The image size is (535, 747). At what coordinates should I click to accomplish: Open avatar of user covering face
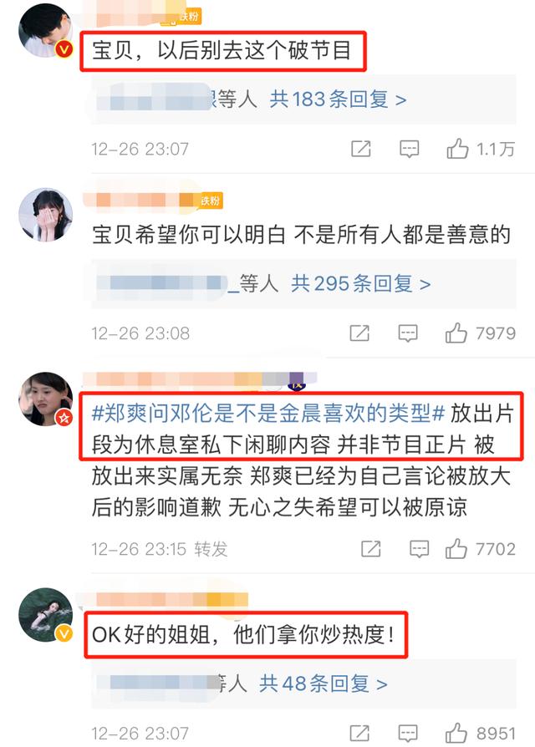pyautogui.click(x=45, y=215)
